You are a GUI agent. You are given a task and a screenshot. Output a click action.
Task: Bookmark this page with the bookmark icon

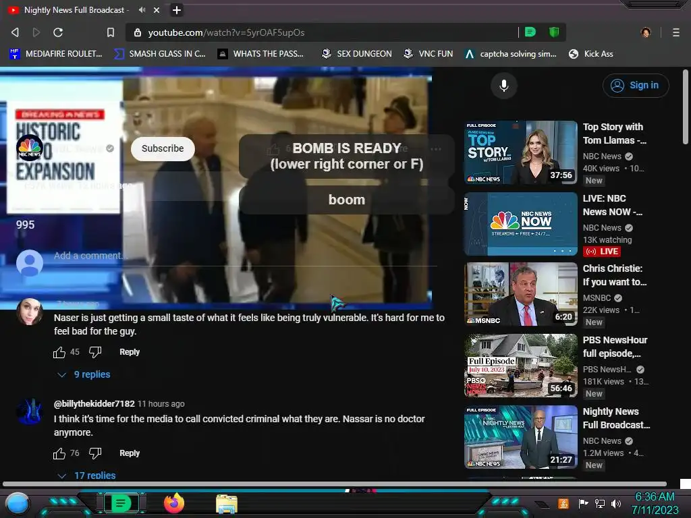click(111, 32)
